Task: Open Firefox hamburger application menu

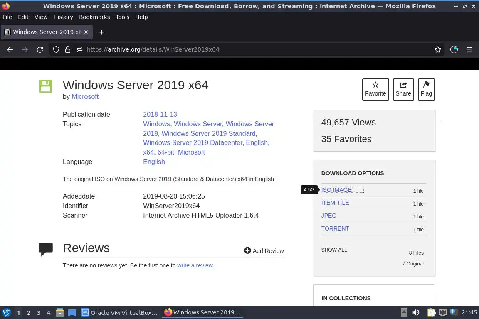Action: tap(469, 49)
